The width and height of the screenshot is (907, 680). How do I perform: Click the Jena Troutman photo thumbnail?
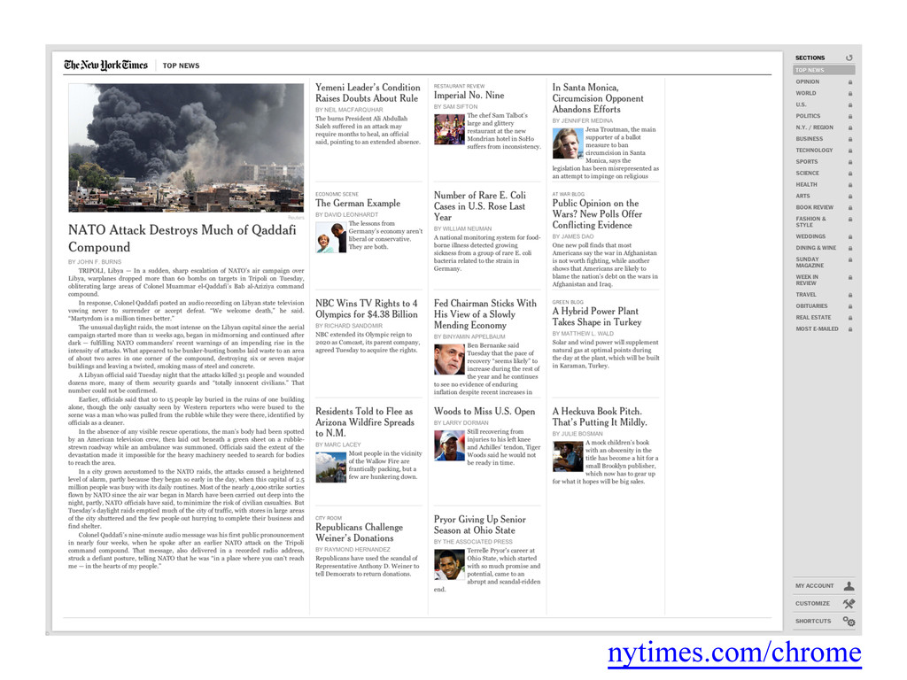[x=568, y=143]
